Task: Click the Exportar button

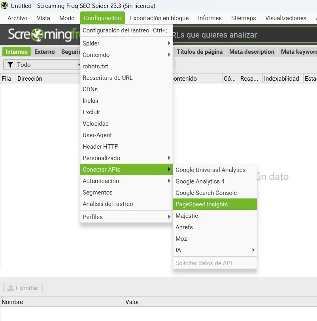Action: click(x=23, y=288)
